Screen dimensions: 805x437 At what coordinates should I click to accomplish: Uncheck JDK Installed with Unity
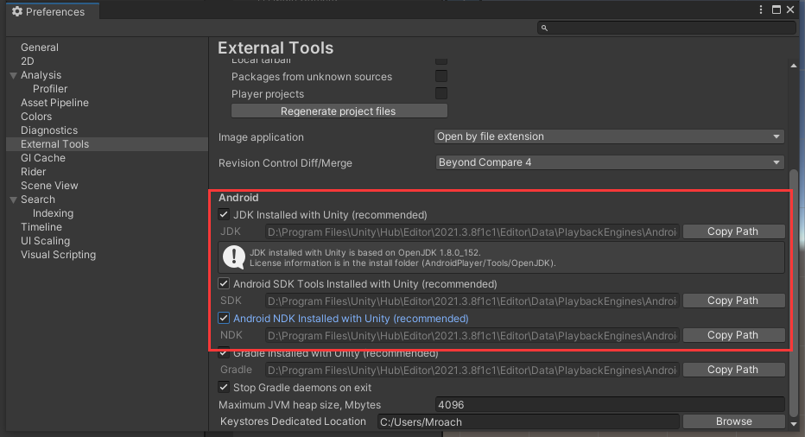[x=224, y=214]
